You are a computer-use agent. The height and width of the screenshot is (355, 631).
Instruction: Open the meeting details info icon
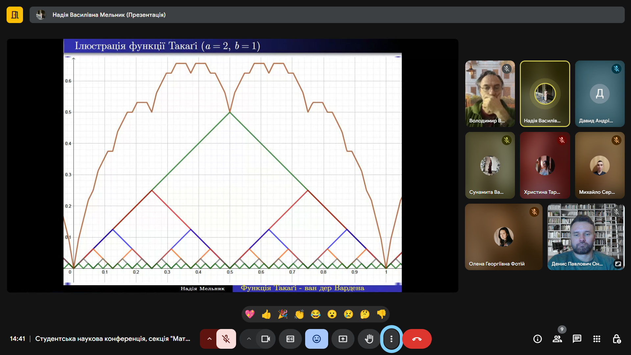(x=538, y=339)
